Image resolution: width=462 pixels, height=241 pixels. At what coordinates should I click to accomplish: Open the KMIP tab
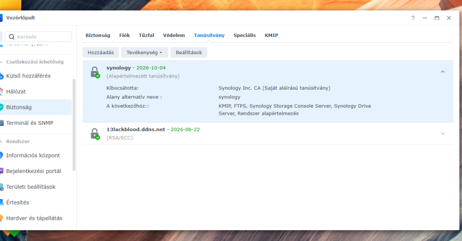pos(271,35)
